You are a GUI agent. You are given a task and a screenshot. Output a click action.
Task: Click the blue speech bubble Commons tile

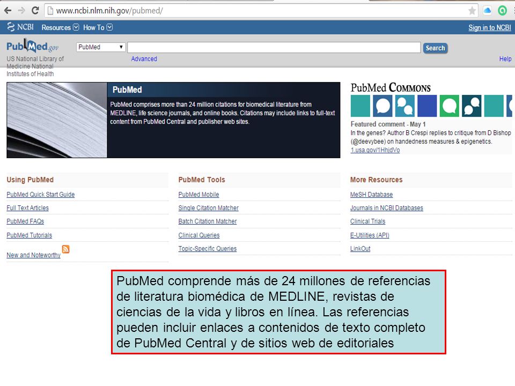(382, 106)
